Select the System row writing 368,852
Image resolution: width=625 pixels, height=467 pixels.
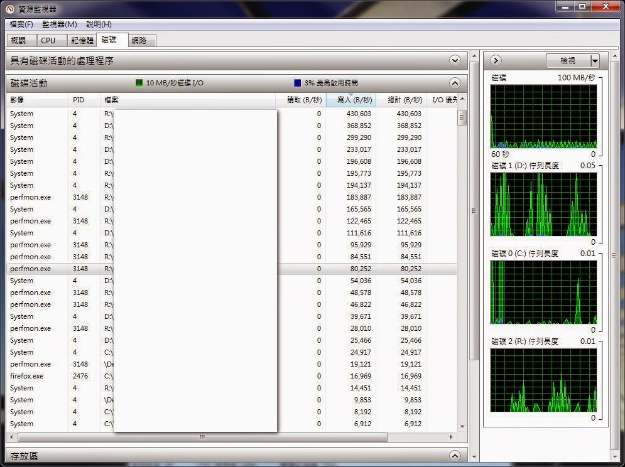(232, 126)
